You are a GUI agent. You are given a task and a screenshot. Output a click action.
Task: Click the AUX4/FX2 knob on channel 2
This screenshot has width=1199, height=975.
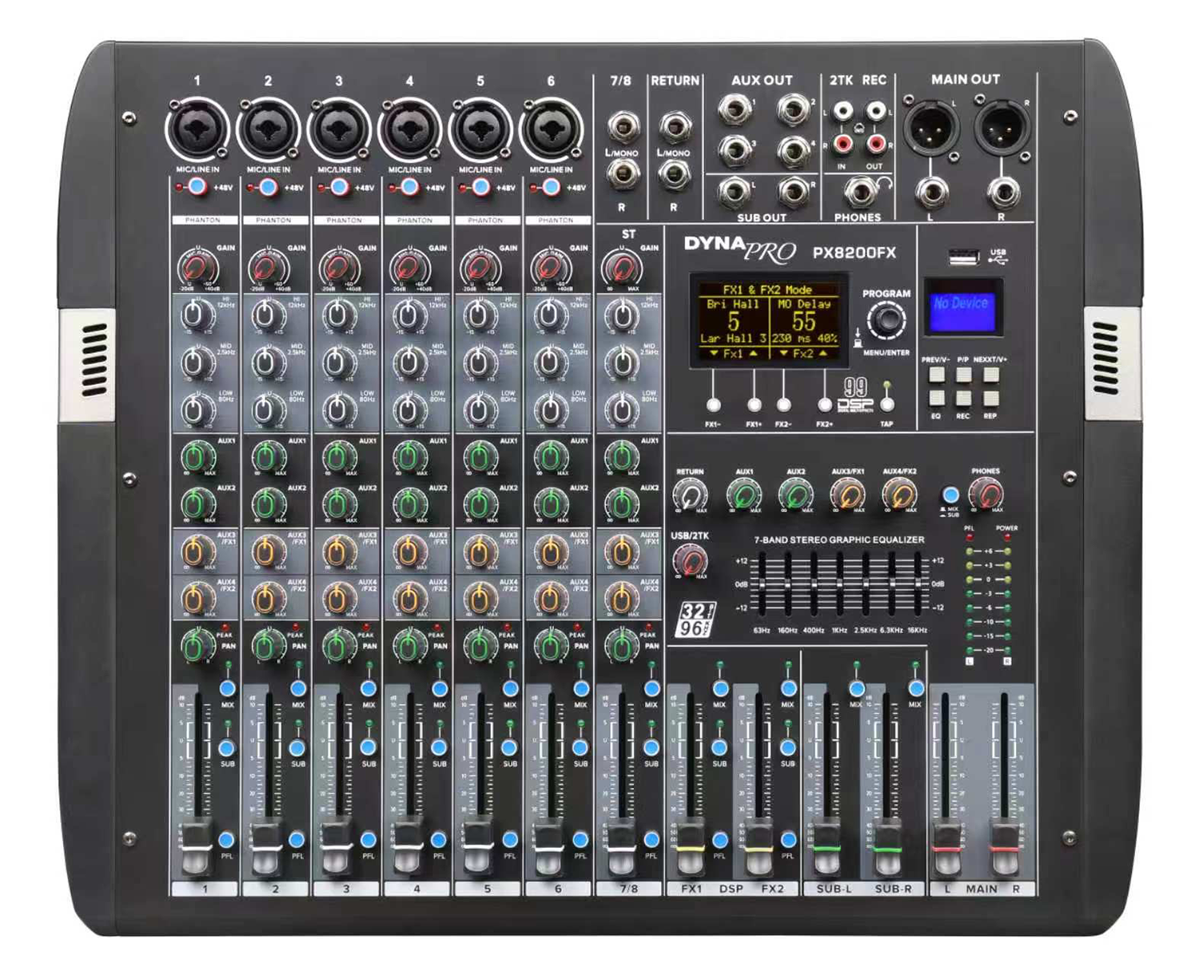(268, 598)
